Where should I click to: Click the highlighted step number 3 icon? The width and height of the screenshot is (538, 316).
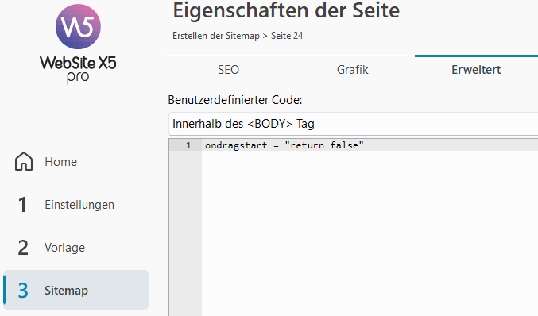pos(23,291)
